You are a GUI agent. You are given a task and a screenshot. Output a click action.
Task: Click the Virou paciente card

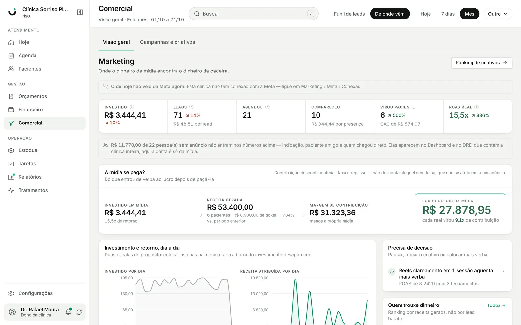click(x=409, y=116)
